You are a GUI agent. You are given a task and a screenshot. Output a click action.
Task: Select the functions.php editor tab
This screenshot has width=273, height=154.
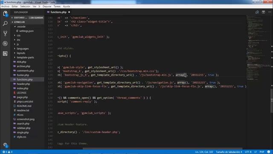pyautogui.click(x=58, y=12)
